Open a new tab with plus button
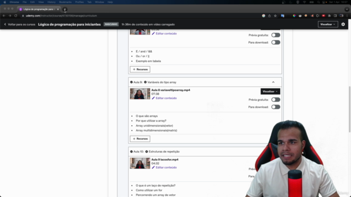 65,9
